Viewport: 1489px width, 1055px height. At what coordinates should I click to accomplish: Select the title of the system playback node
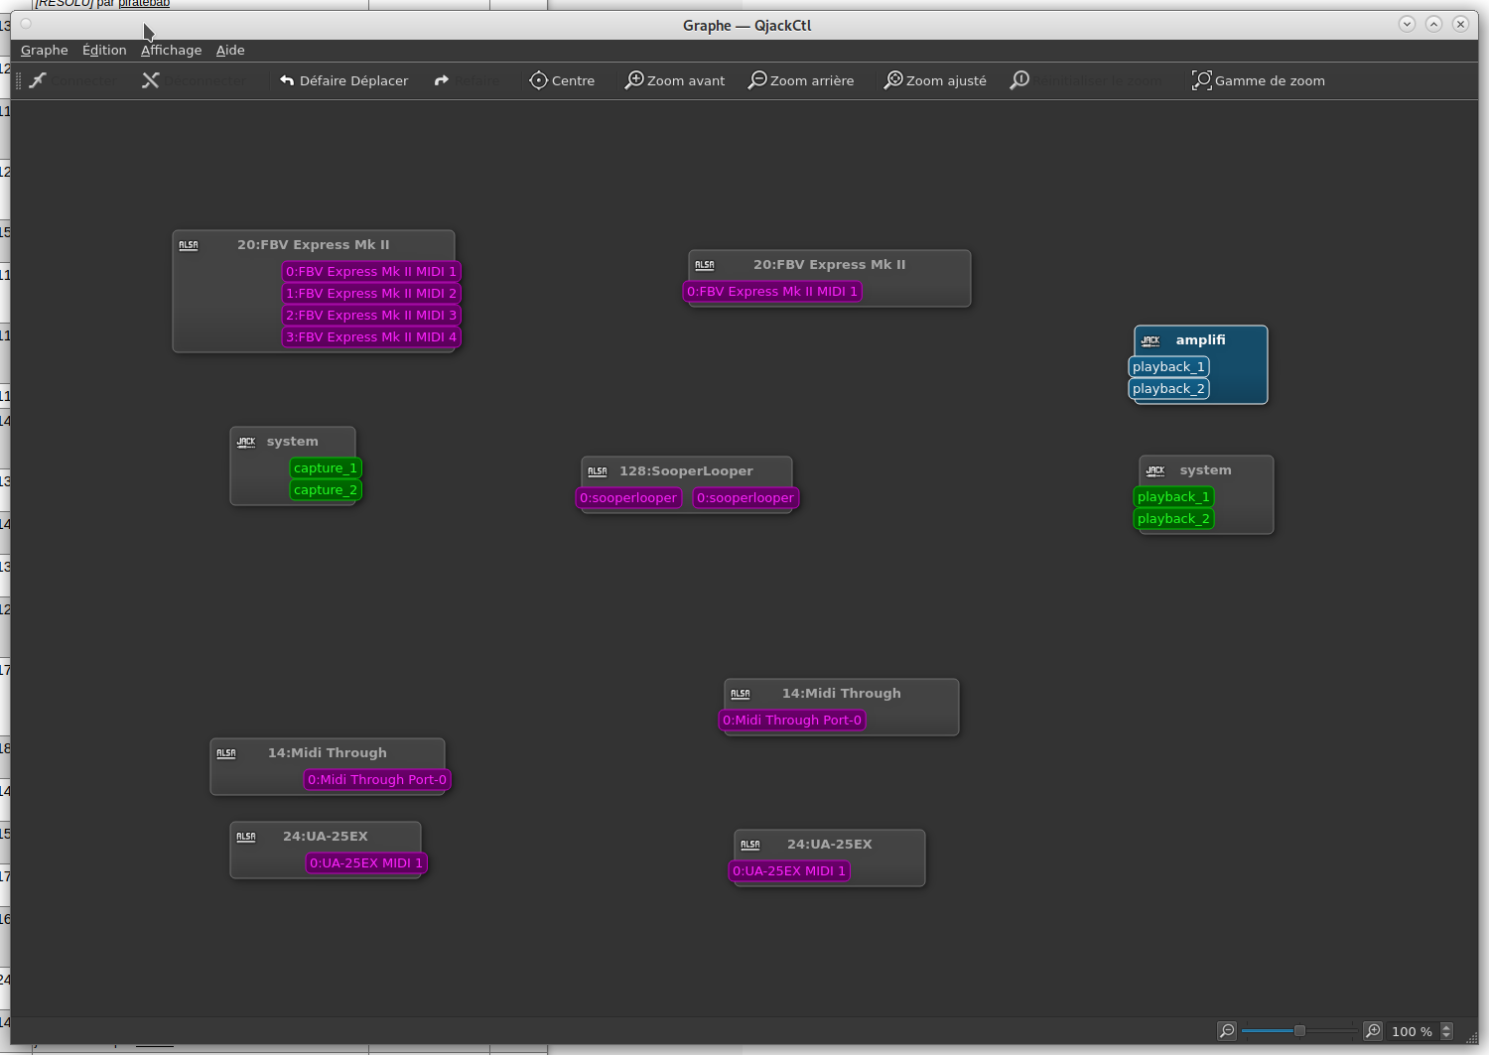[1205, 470]
